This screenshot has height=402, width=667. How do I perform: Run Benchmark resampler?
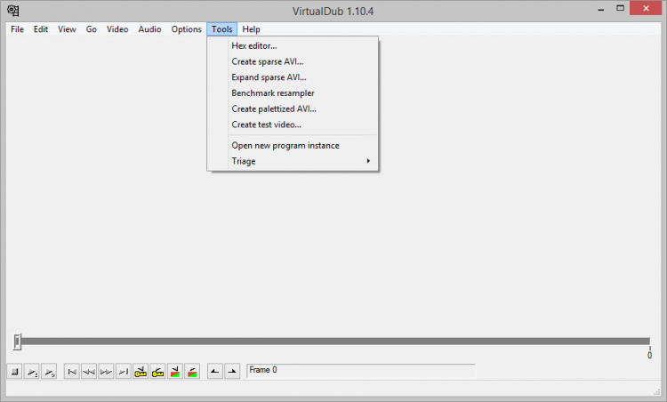tap(293, 93)
